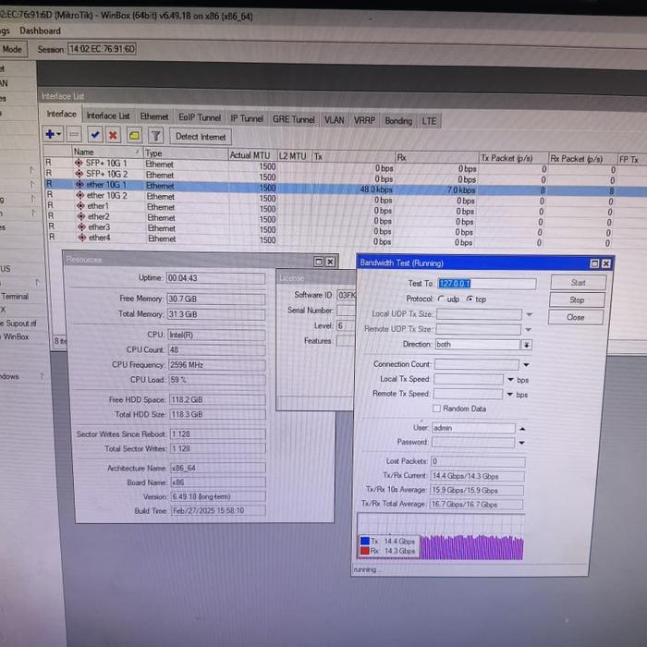This screenshot has width=647, height=647.
Task: Click the blue checkmark Enable icon
Action: point(95,135)
